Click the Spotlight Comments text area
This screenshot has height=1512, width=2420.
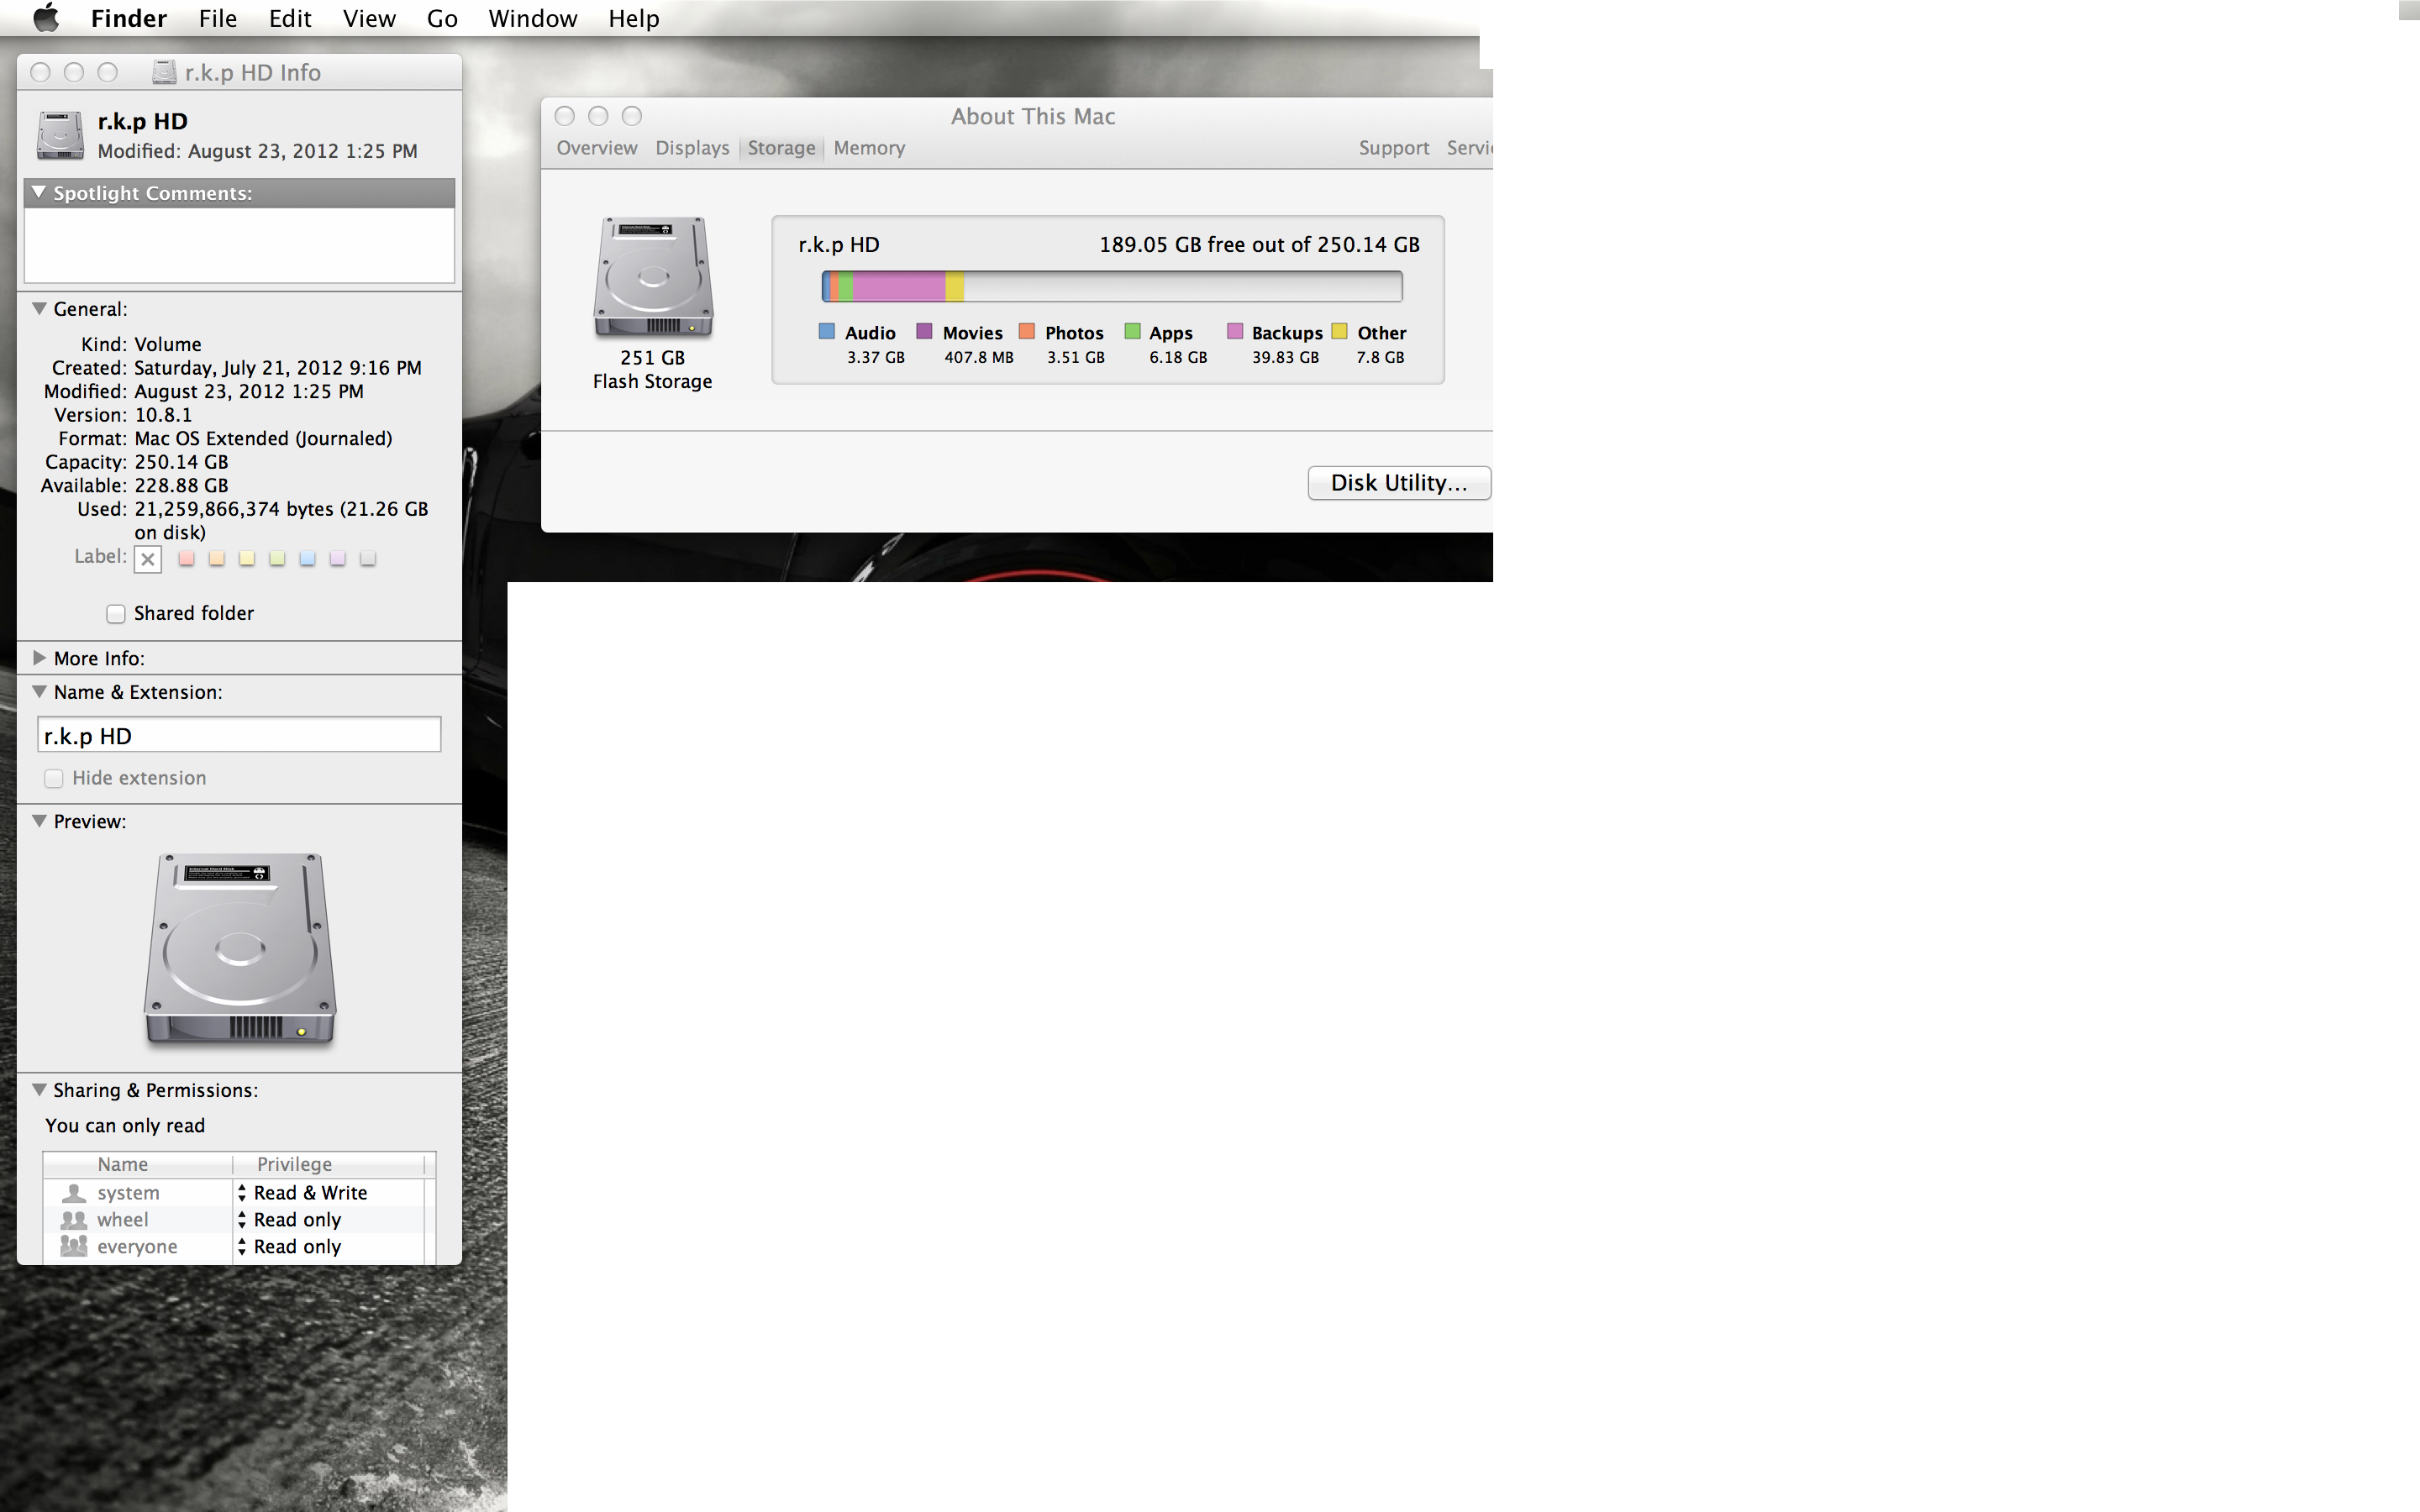tap(239, 245)
